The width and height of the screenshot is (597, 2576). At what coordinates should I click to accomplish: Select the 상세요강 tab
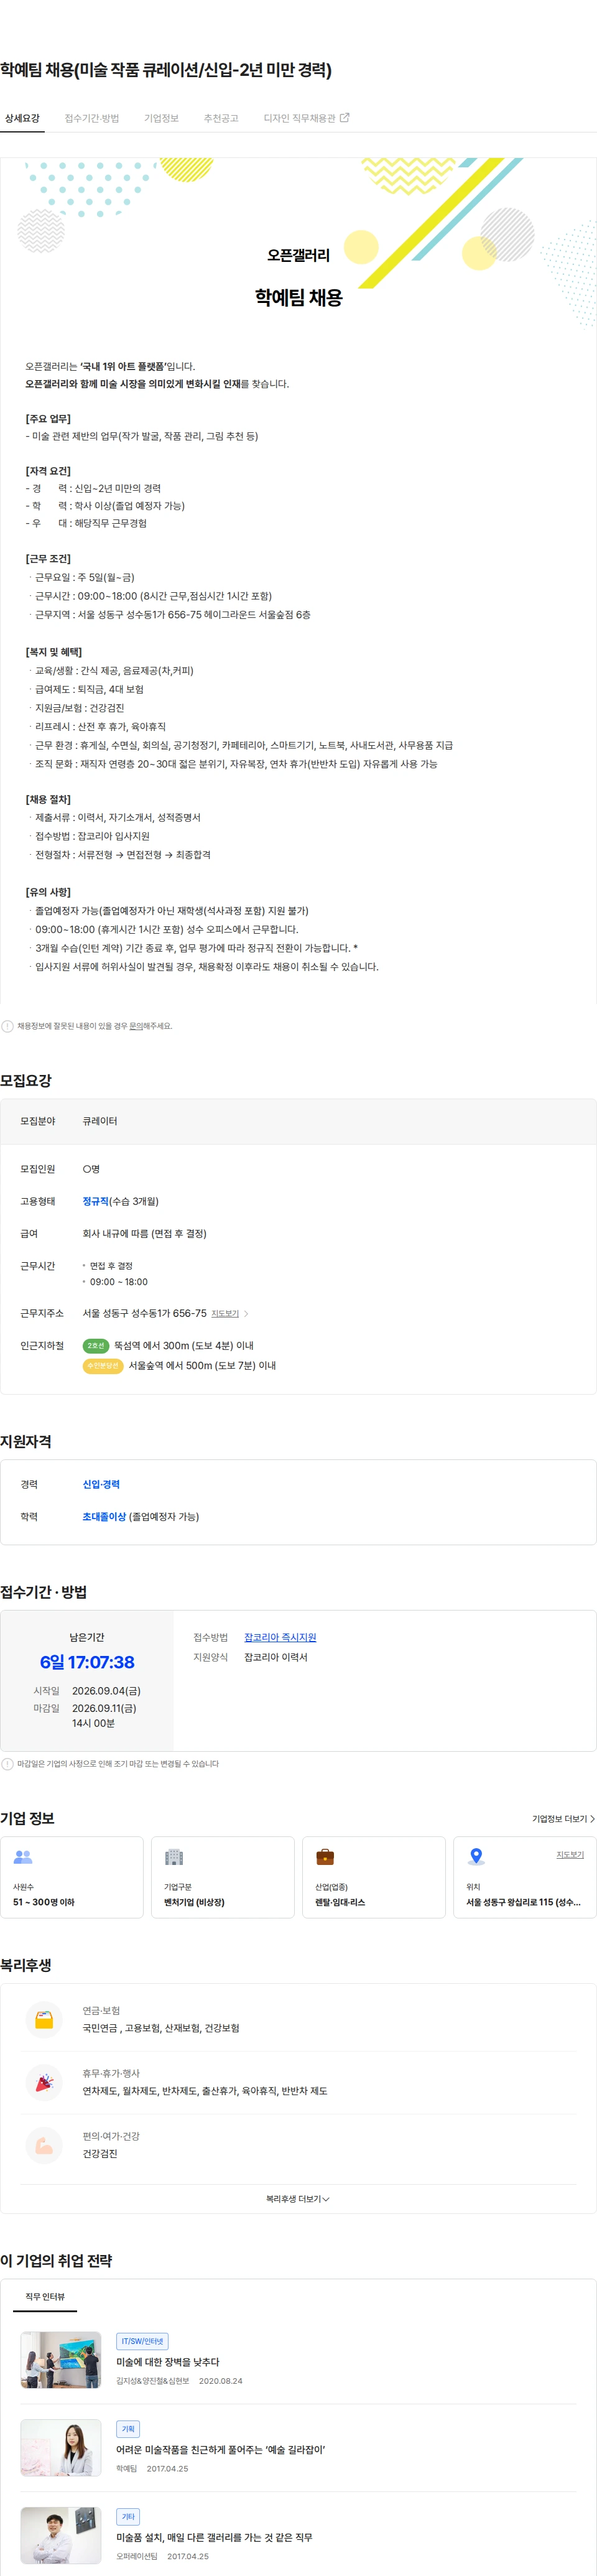pos(22,118)
